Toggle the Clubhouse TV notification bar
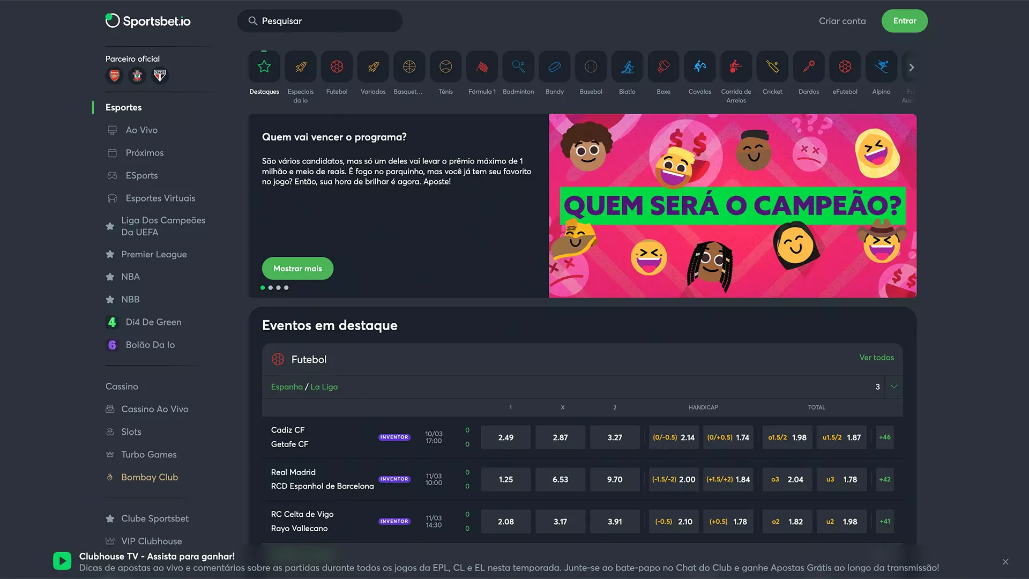The width and height of the screenshot is (1029, 579). click(1005, 561)
